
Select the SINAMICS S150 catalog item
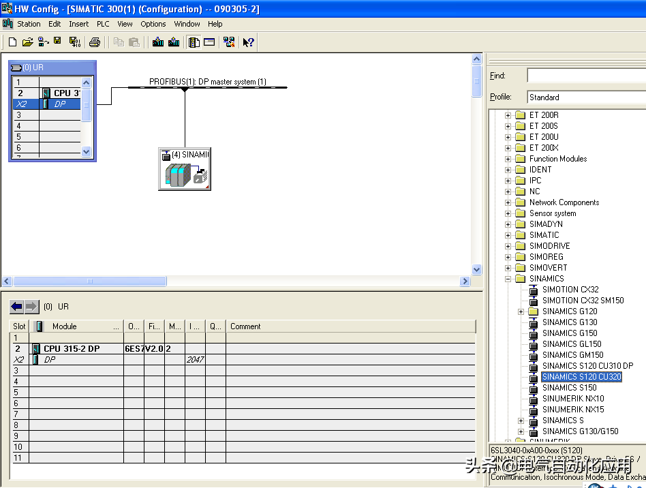click(569, 388)
